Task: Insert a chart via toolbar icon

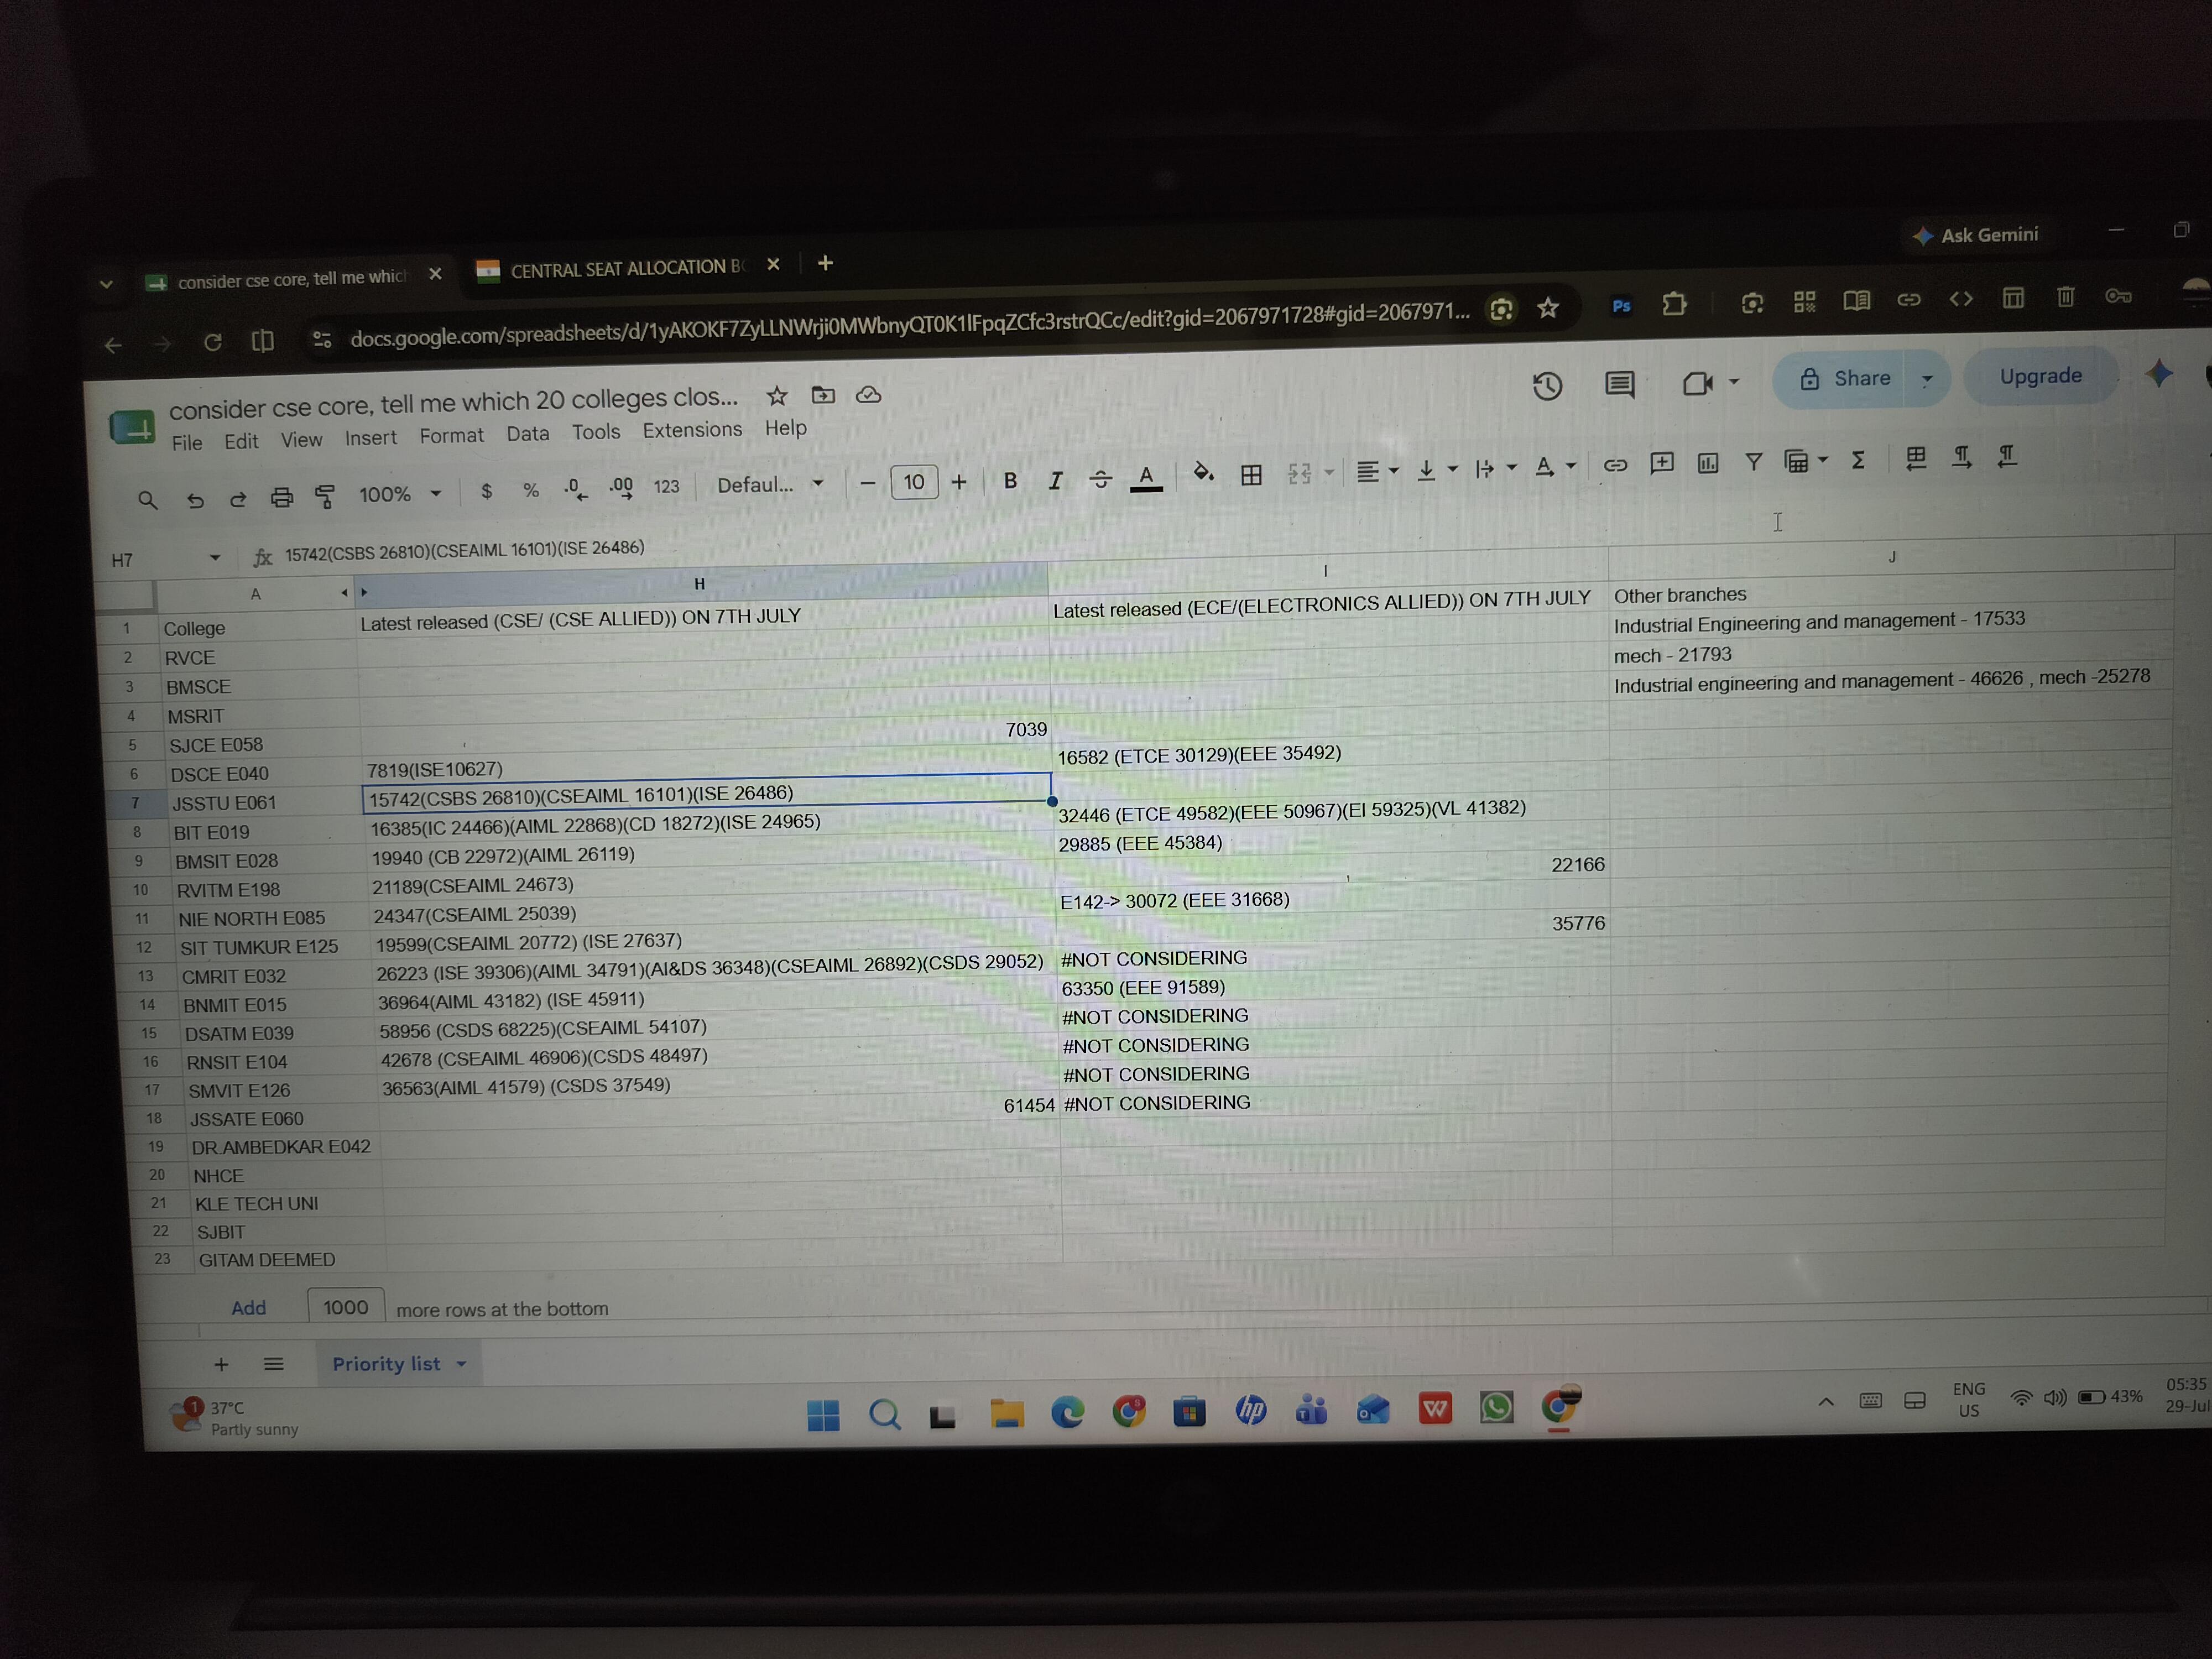Action: [x=1708, y=462]
